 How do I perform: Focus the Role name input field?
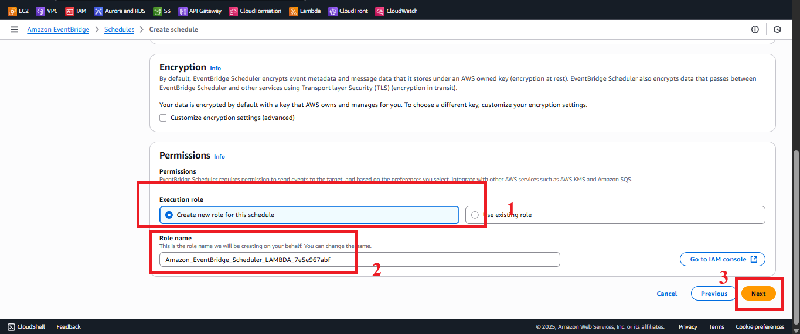[x=359, y=260]
